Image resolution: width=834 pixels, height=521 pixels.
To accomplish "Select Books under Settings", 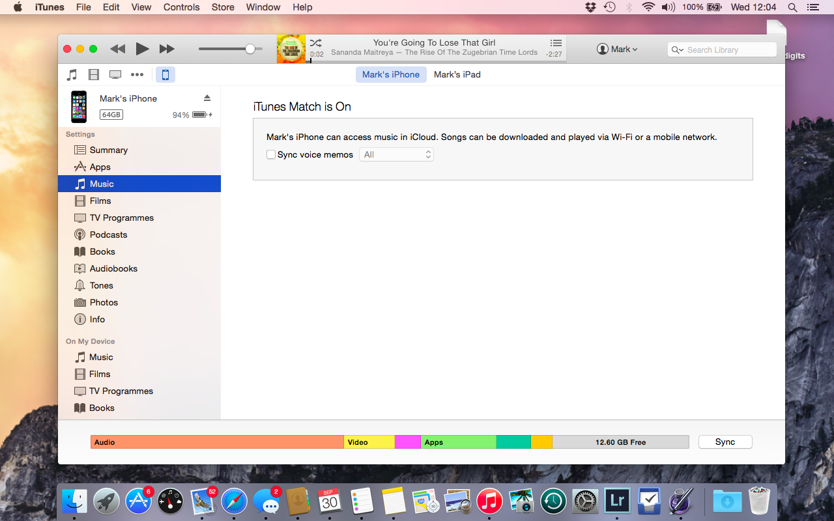I will [x=139, y=251].
